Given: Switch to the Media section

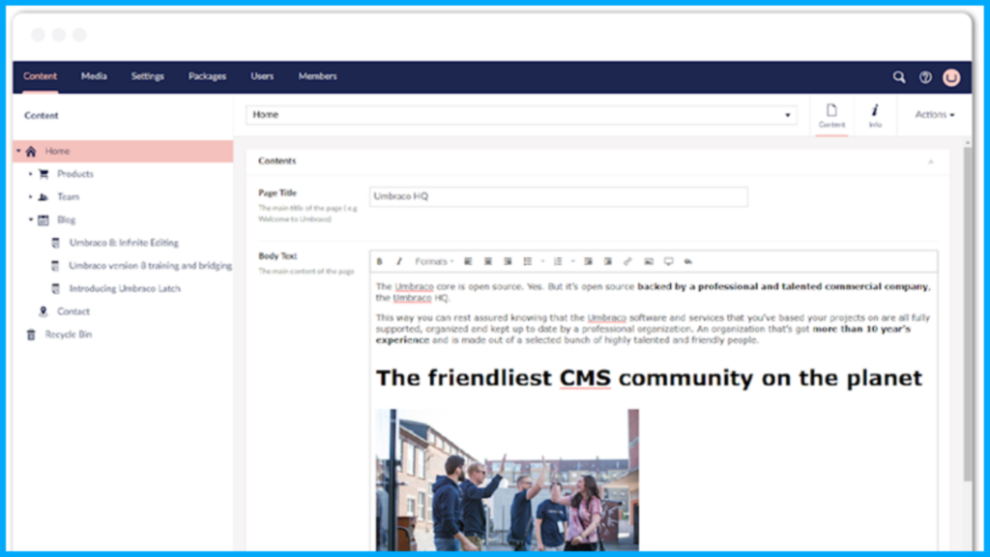Looking at the screenshot, I should 94,76.
